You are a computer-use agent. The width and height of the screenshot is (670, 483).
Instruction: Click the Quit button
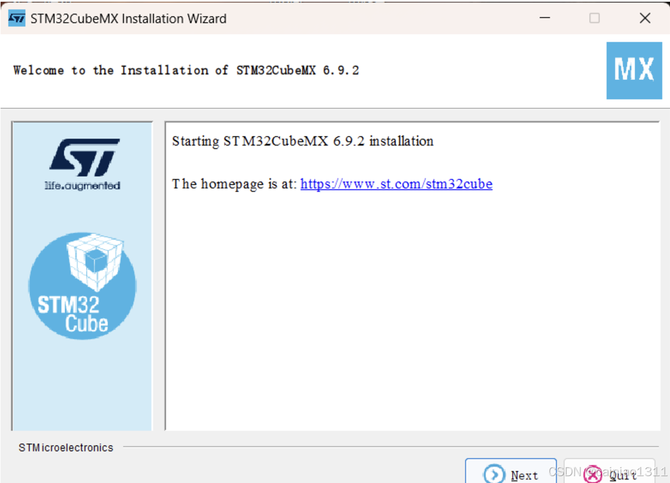point(609,471)
